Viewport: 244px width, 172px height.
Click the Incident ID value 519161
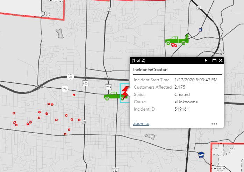point(181,109)
